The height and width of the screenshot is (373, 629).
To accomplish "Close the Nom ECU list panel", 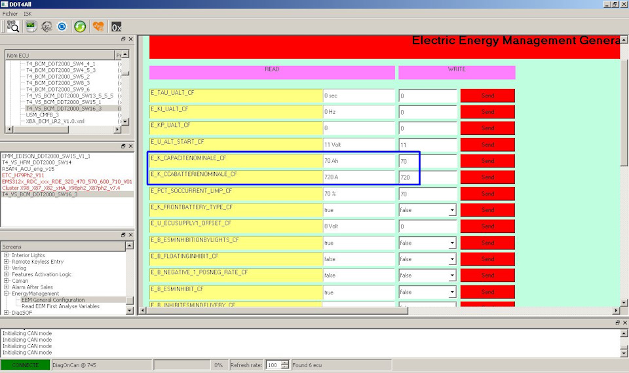I will 130,39.
